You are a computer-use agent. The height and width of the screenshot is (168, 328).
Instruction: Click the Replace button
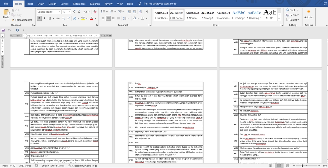pos(292,15)
